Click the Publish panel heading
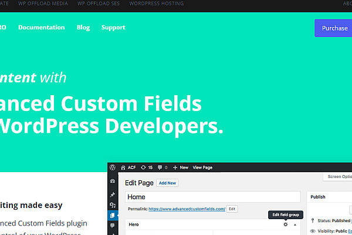This screenshot has height=235, width=352. 318,197
